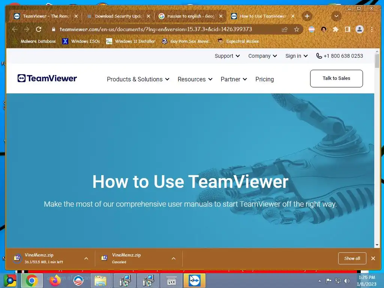Open the Windows Start button

tap(10, 280)
